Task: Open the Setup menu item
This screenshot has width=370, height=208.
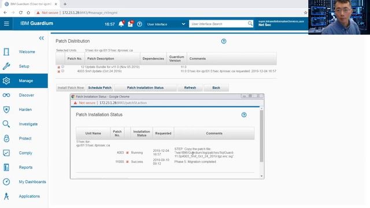Action: tap(24, 66)
